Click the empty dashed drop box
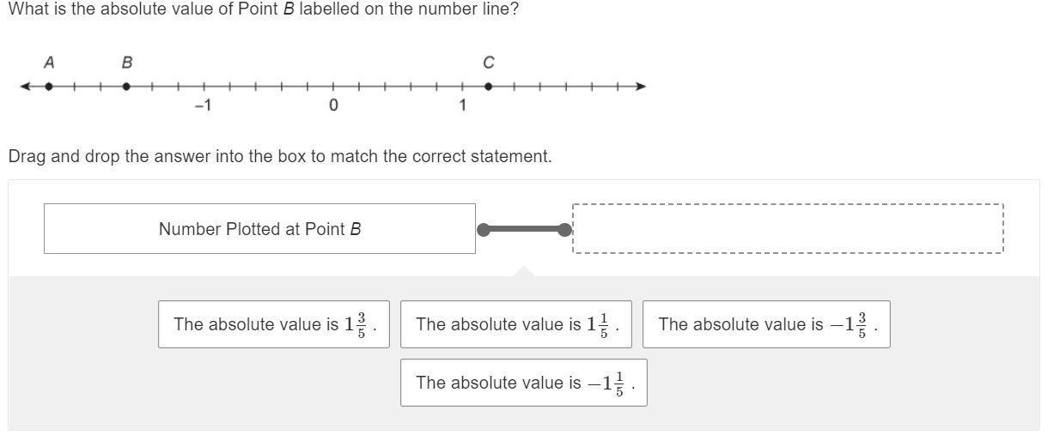This screenshot has height=447, width=1060. pyautogui.click(x=787, y=229)
